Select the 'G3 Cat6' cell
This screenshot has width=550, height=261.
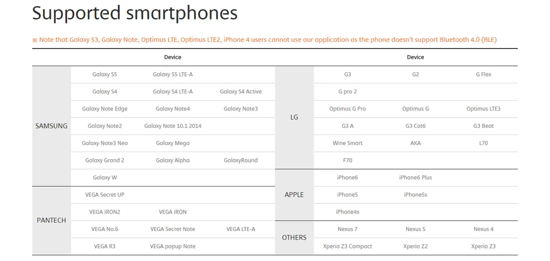[415, 126]
